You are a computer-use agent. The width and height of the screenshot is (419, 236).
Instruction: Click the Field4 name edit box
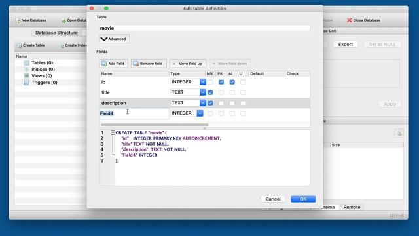click(x=134, y=113)
